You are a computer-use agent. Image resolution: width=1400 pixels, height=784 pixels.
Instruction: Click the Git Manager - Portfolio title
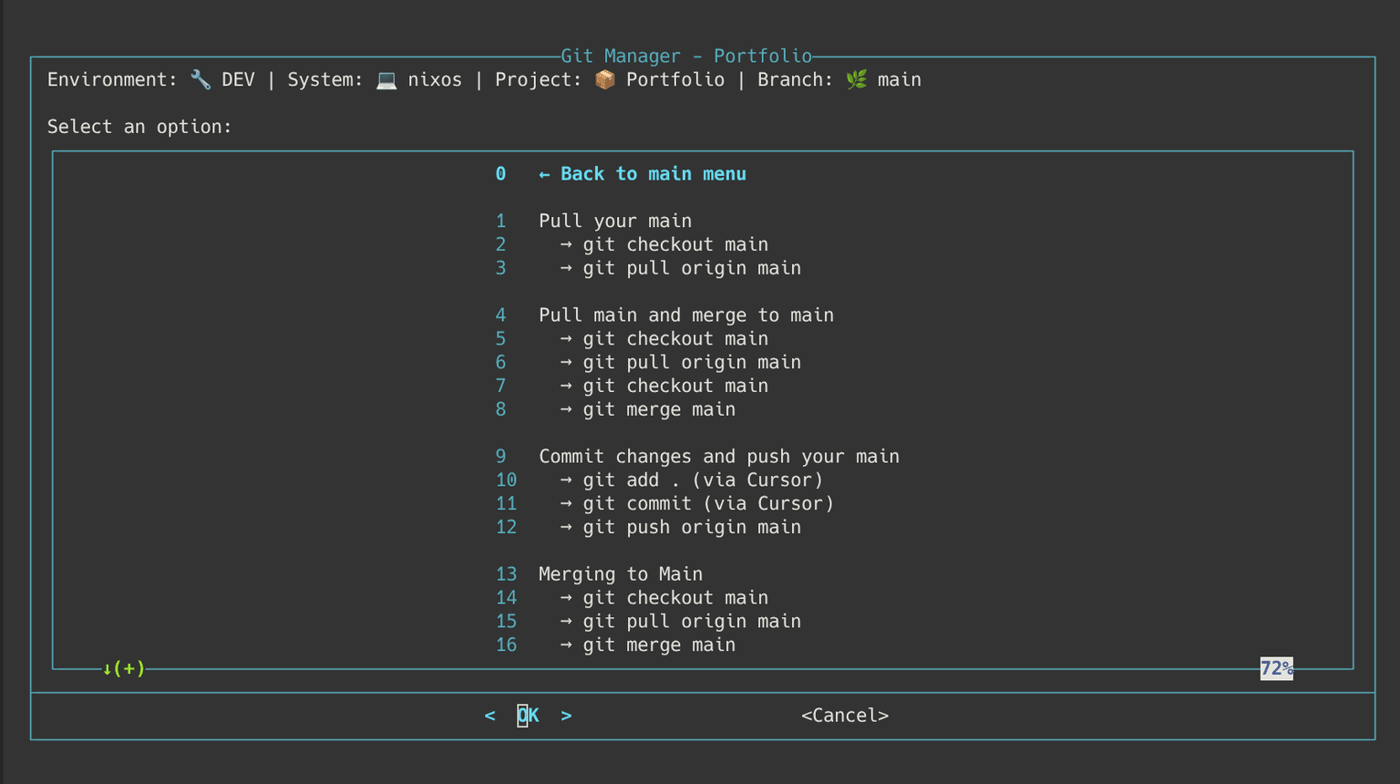coord(685,57)
